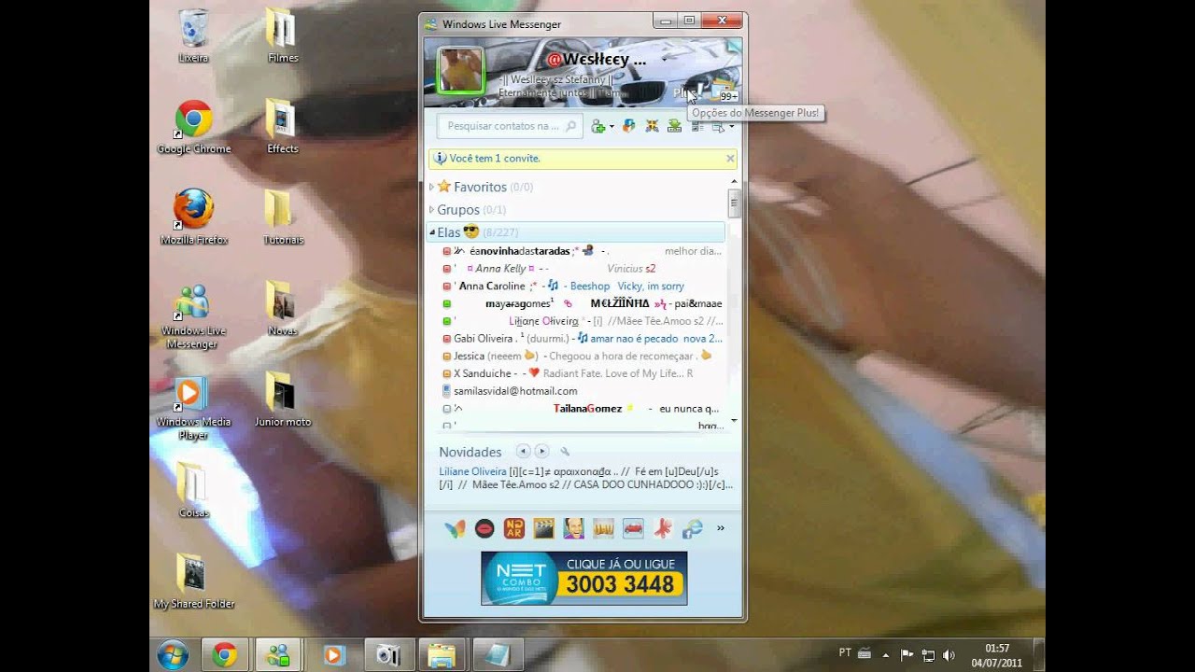Viewport: 1195px width, 672px height.
Task: Select contact Liliane Oliveira in list
Action: pyautogui.click(x=581, y=321)
